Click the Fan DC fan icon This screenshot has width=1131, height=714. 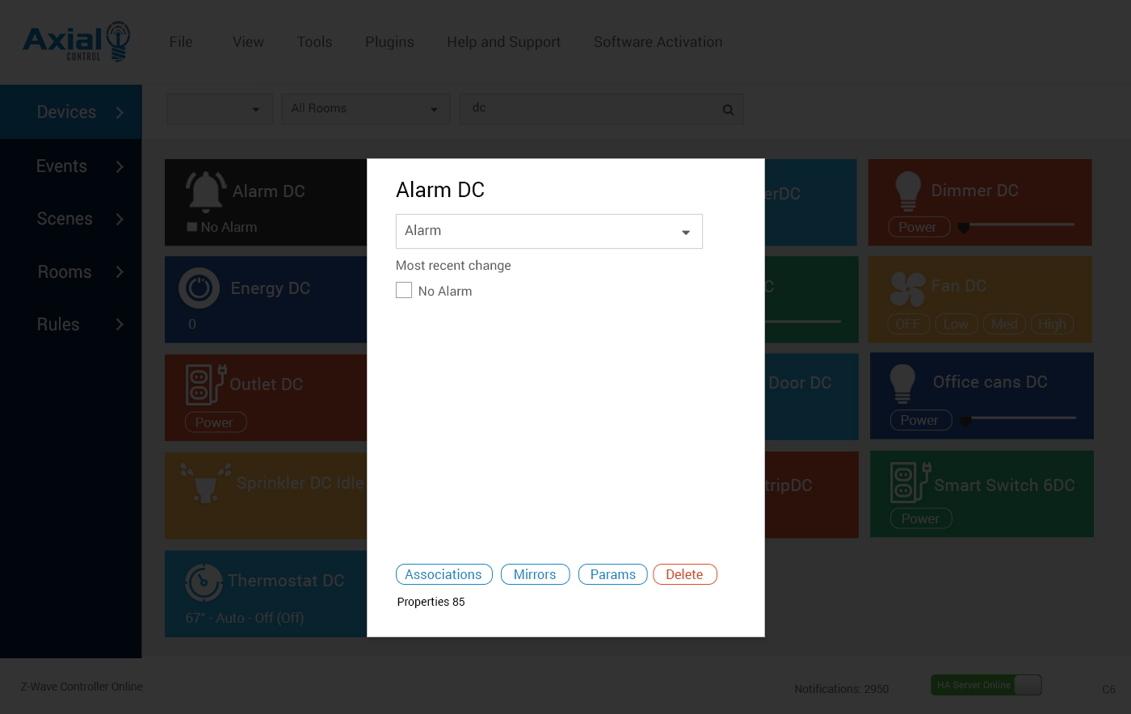click(x=907, y=288)
